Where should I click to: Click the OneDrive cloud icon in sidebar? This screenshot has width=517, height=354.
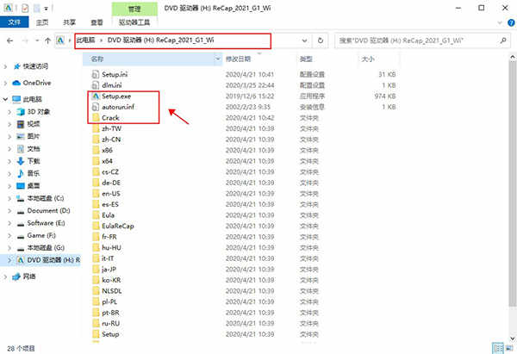click(x=16, y=83)
